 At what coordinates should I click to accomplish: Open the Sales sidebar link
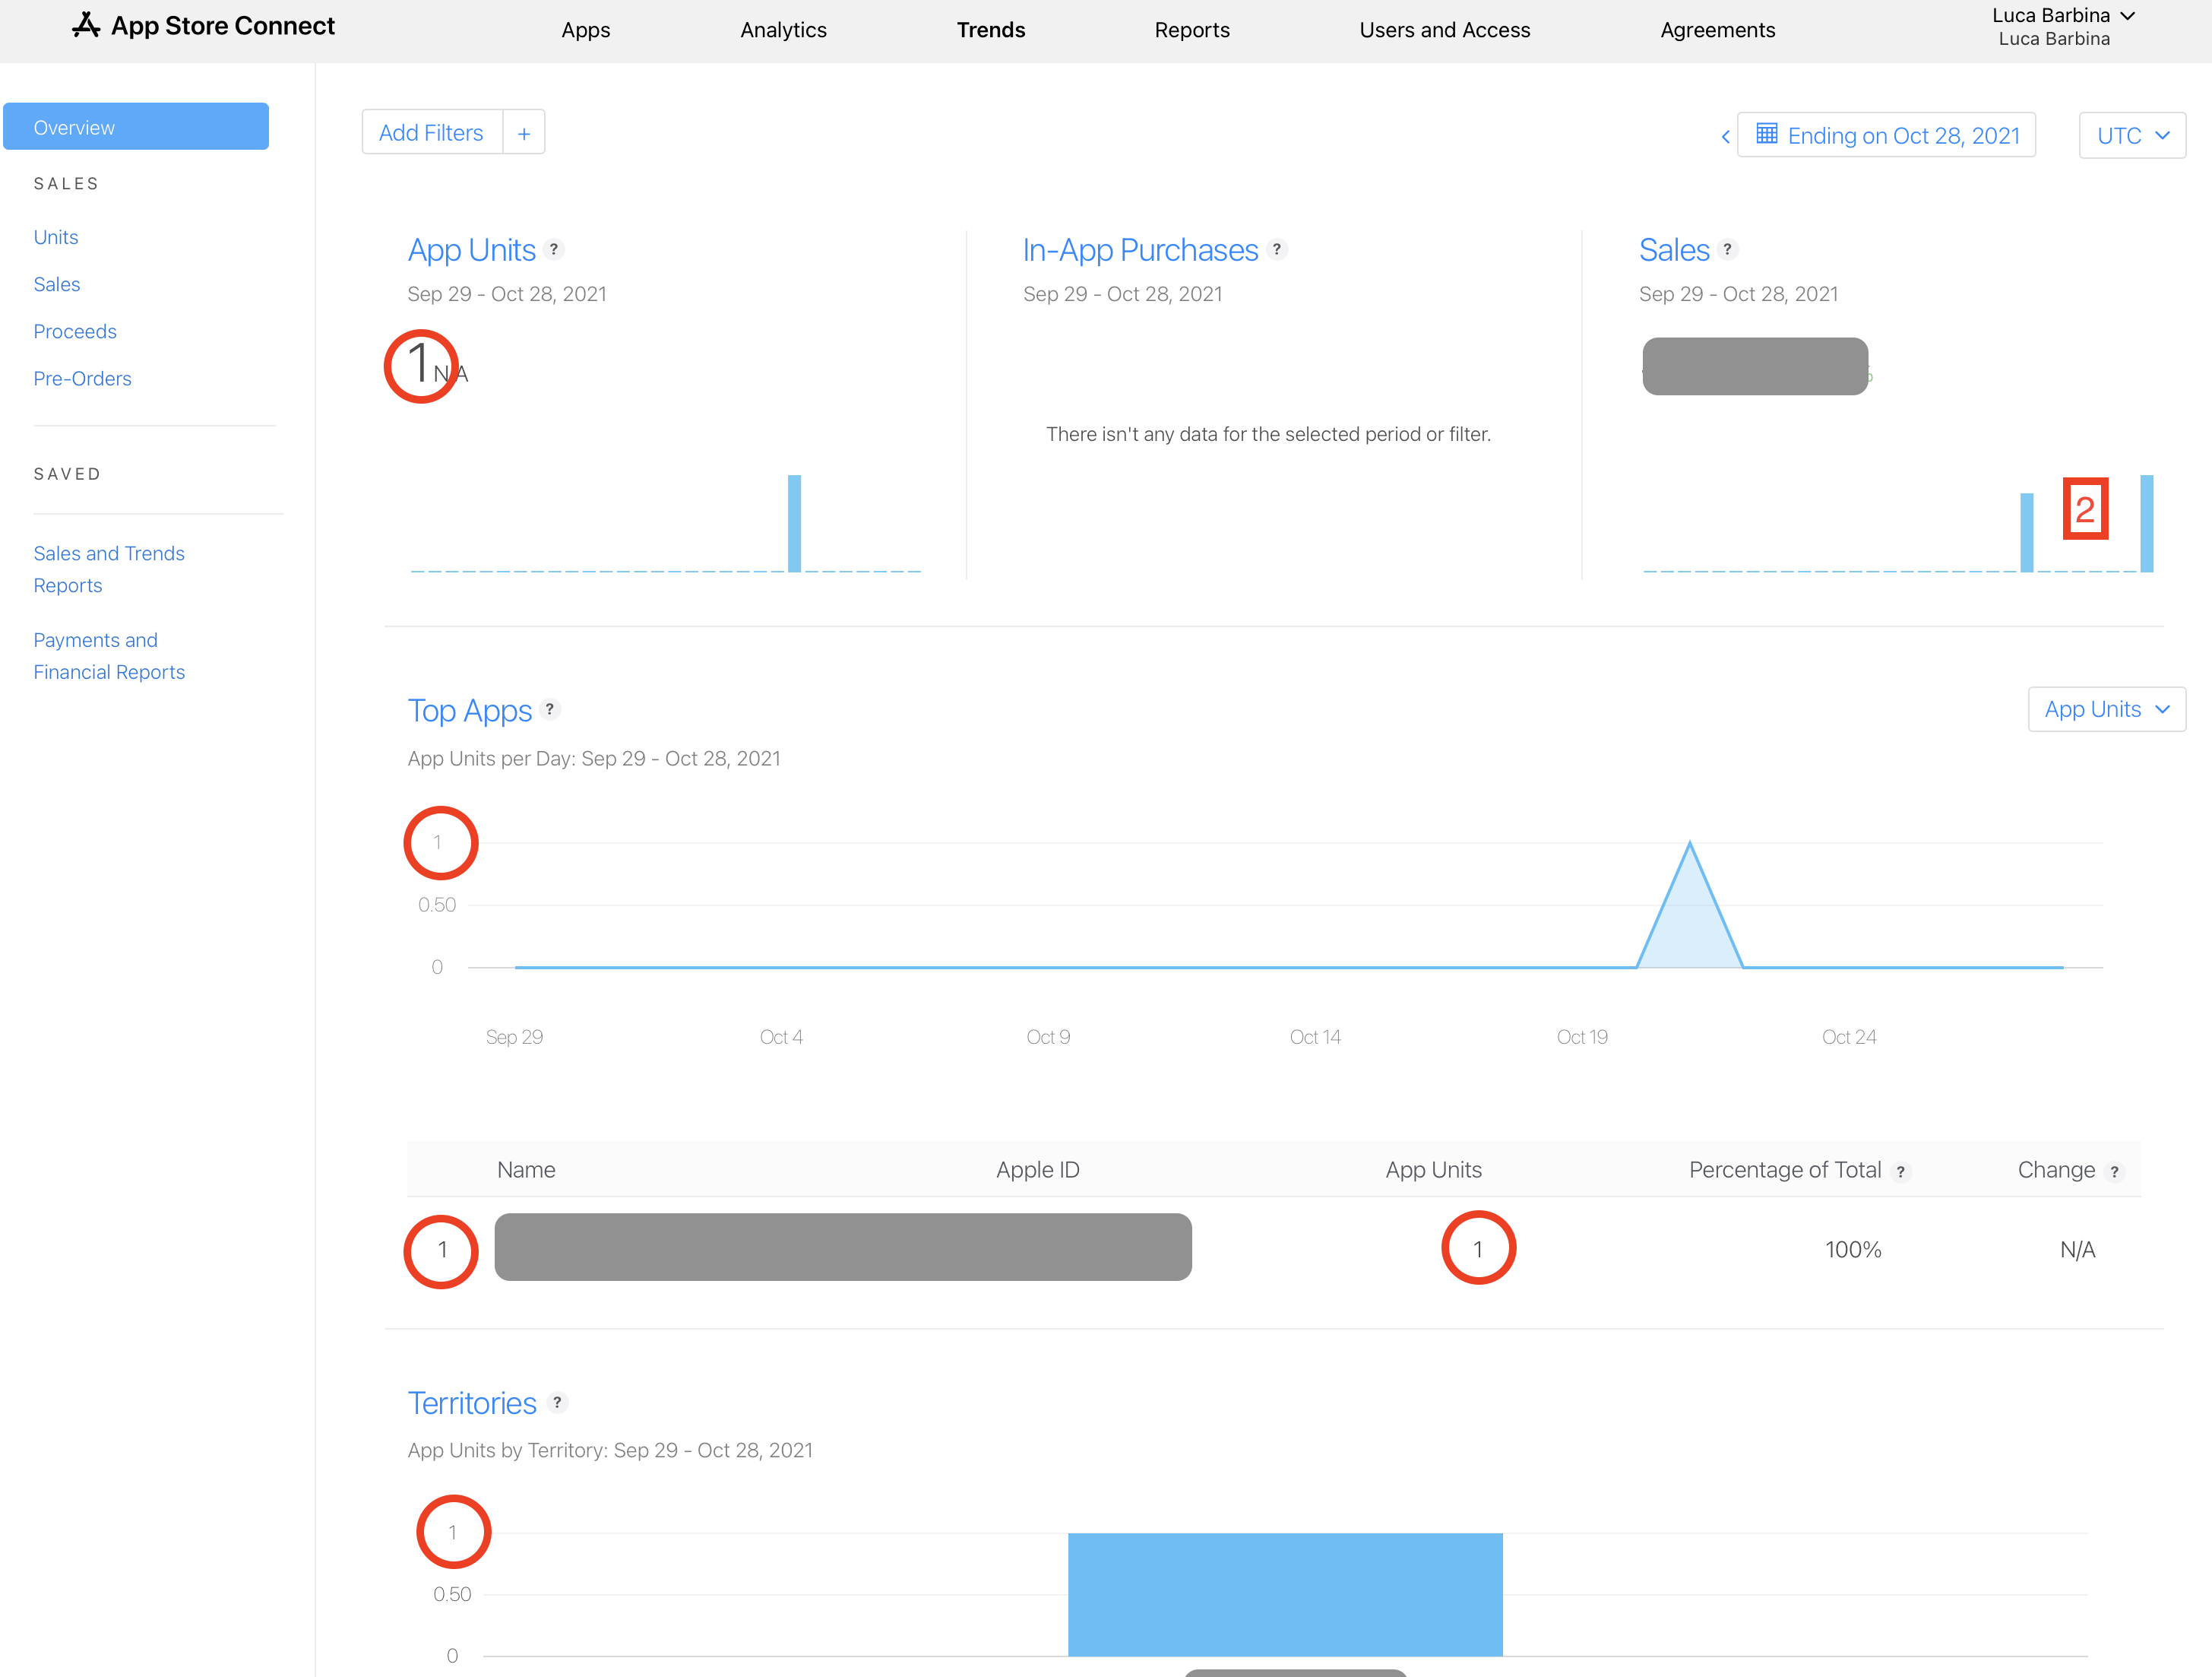click(x=57, y=284)
